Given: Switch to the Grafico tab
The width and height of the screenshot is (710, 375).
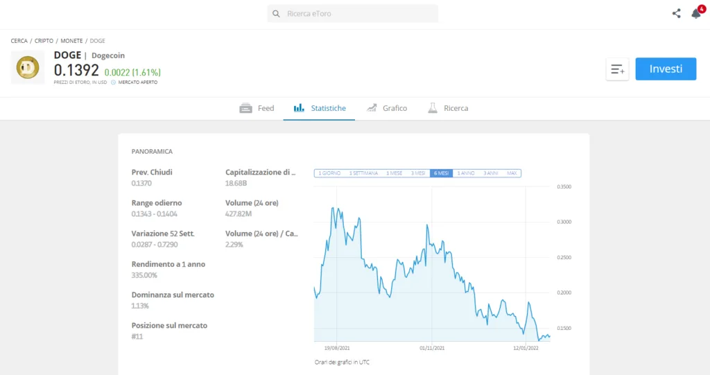Looking at the screenshot, I should pyautogui.click(x=387, y=108).
